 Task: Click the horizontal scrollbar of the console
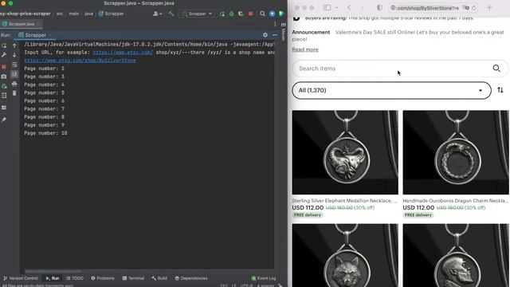(53, 271)
